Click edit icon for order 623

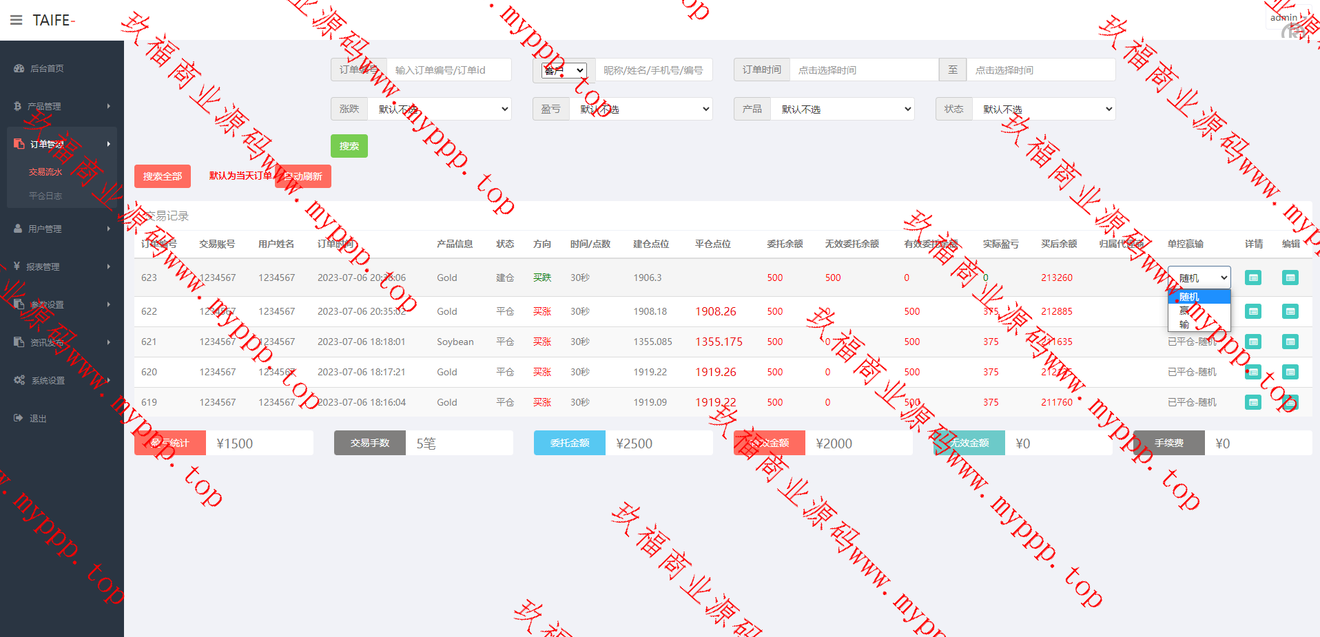pyautogui.click(x=1290, y=278)
